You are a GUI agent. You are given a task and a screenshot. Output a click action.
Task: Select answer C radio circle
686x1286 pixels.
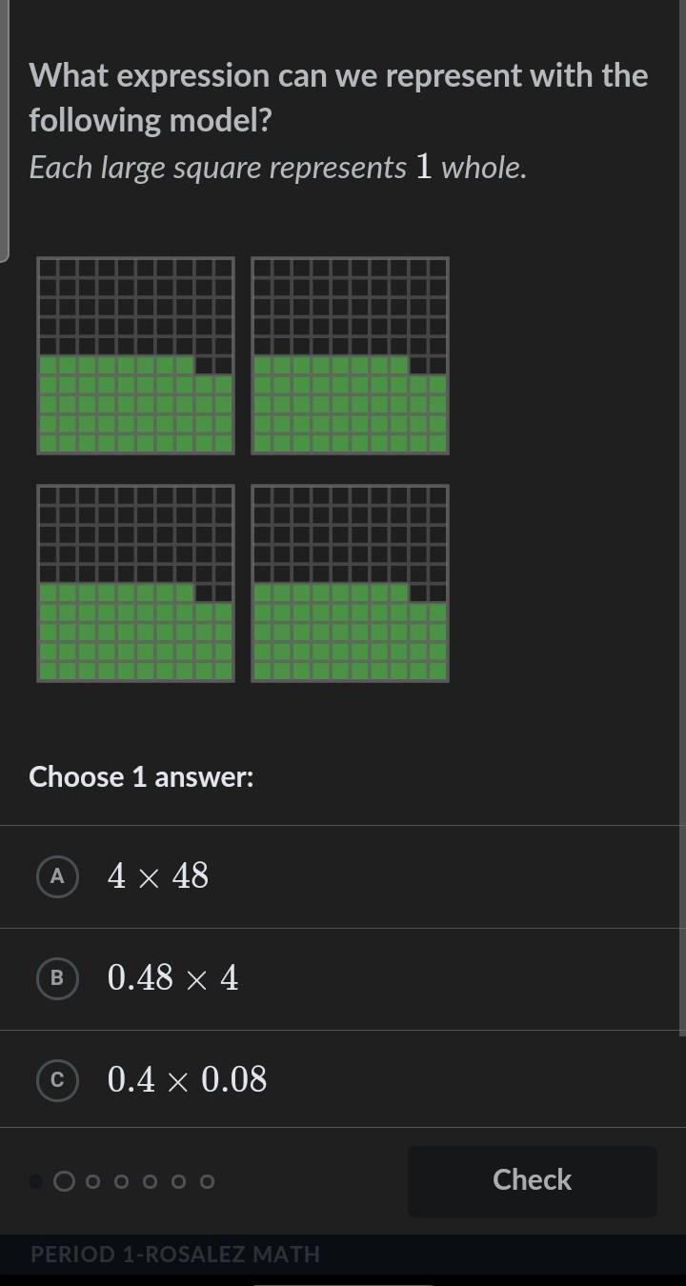[56, 1080]
